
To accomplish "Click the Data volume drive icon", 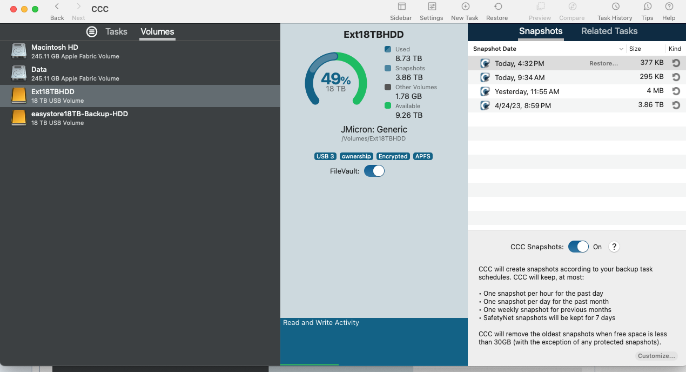I will [x=19, y=74].
